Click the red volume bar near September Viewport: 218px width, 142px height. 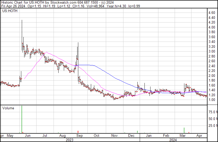tap(78, 132)
